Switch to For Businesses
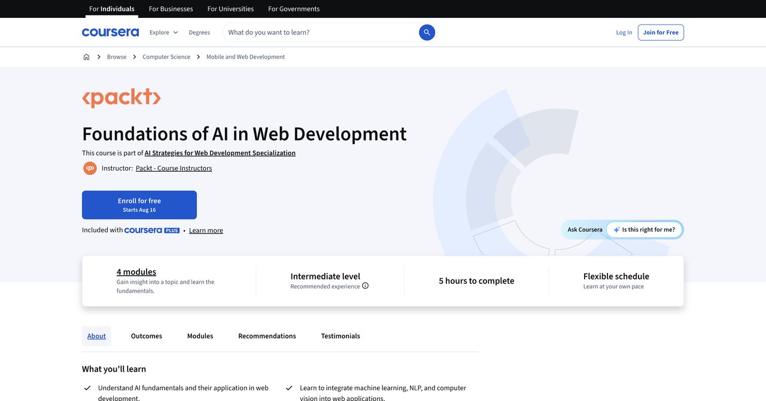This screenshot has height=401, width=766. 171,9
